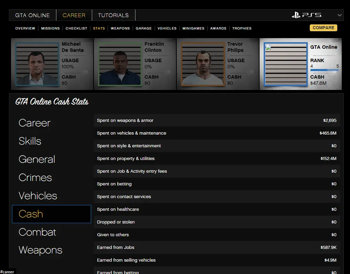The height and width of the screenshot is (274, 350).
Task: Open the Vehicles stats category in sidebar
Action: point(38,196)
